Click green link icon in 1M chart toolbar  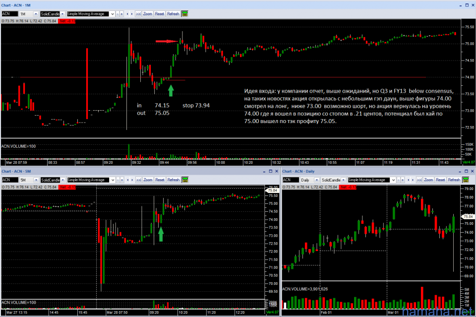(x=184, y=14)
